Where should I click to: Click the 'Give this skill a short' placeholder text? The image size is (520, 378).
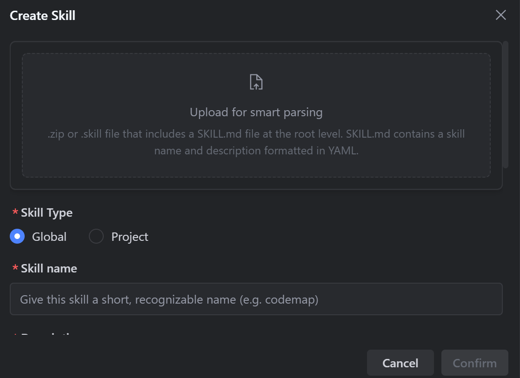[169, 299]
